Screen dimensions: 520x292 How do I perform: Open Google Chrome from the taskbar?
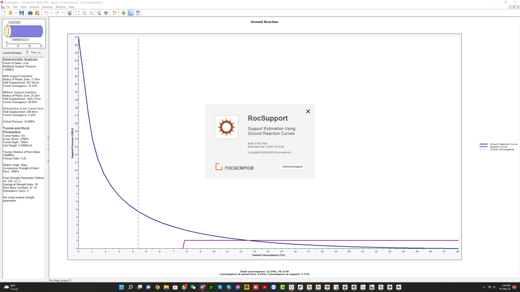point(157,287)
